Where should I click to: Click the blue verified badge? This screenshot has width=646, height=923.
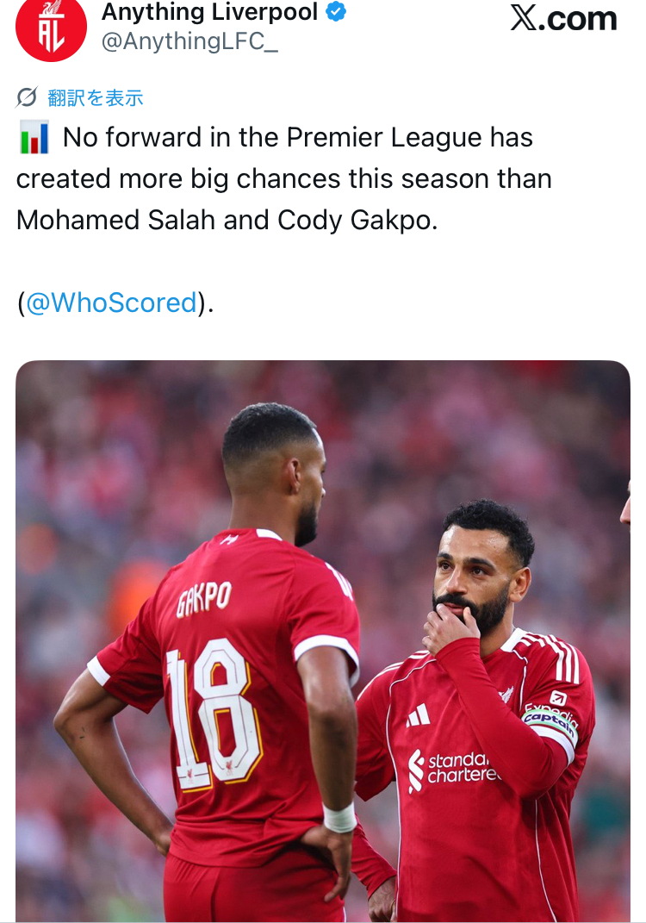(x=336, y=11)
